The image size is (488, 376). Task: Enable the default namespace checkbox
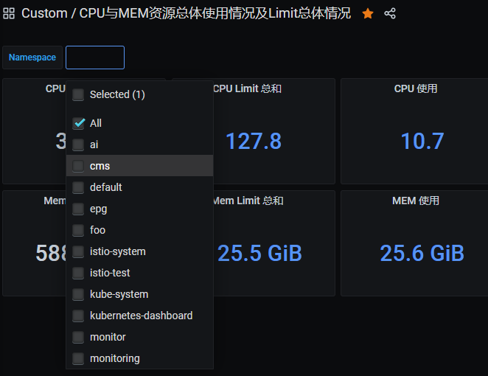(79, 187)
